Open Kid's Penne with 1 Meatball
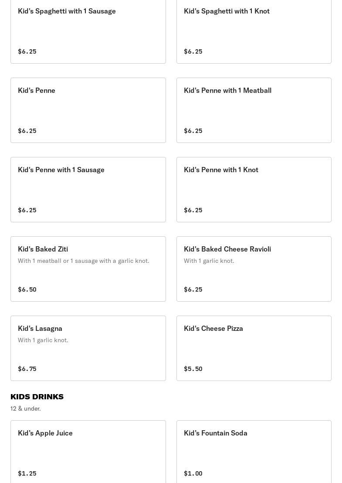342x483 pixels. [x=254, y=110]
